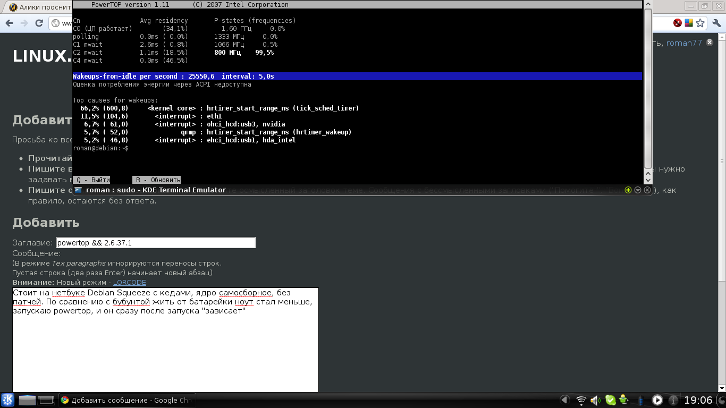Click the Chrome reload page button

click(39, 23)
